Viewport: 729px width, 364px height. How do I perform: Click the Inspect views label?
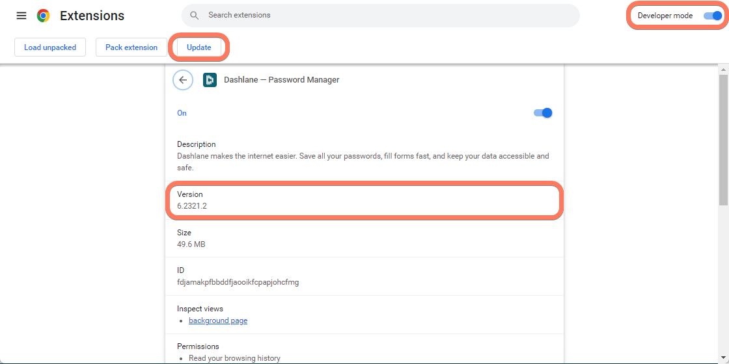pos(200,309)
